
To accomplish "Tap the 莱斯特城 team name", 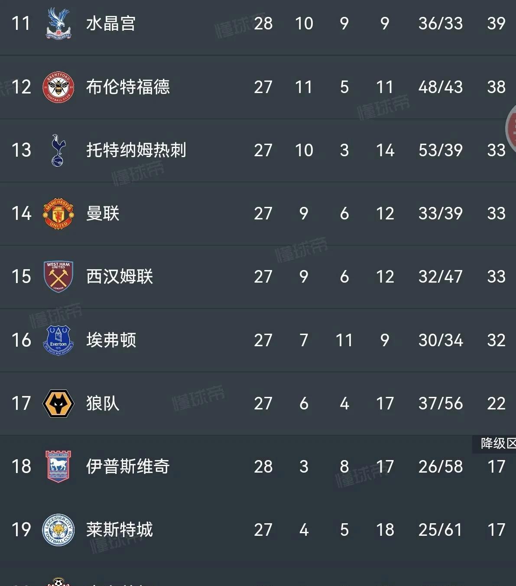I will click(120, 530).
